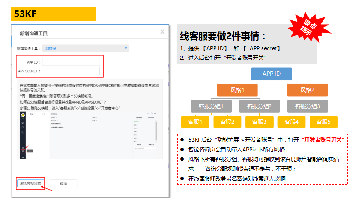This screenshot has height=198, width=359.
Task: Select the orange 风格2 box
Action: pos(307,90)
